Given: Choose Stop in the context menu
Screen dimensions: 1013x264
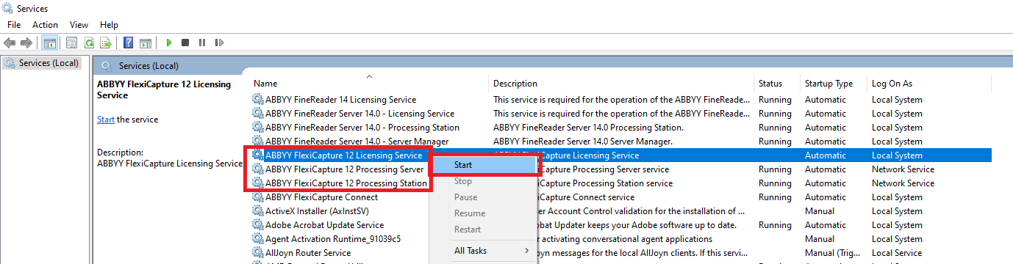Looking at the screenshot, I should (484, 181).
